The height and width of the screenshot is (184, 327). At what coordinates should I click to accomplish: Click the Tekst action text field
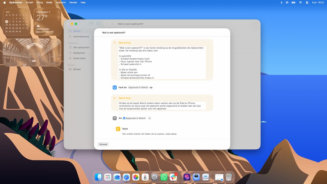pos(164,135)
